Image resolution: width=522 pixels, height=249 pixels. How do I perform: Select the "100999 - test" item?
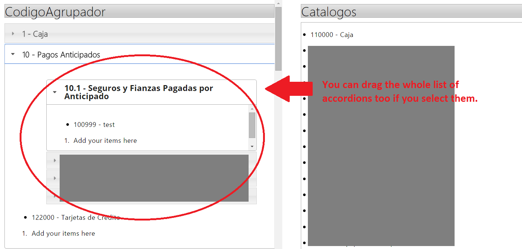(94, 124)
